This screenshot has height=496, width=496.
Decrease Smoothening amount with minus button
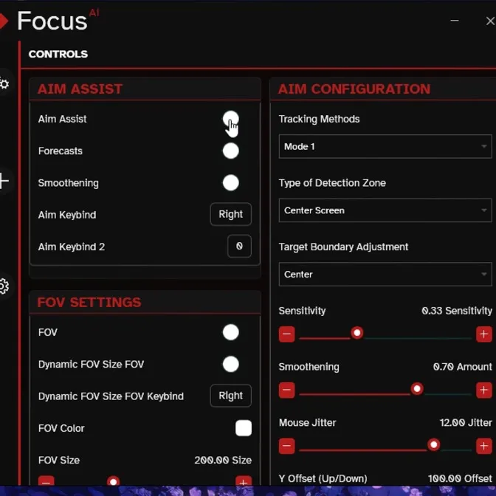(287, 390)
